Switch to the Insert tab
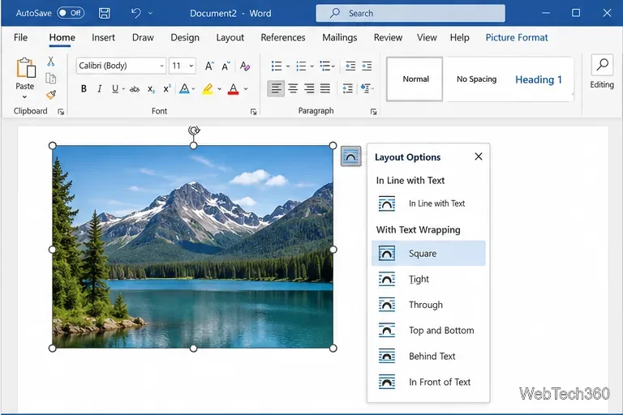623x415 pixels. point(103,38)
